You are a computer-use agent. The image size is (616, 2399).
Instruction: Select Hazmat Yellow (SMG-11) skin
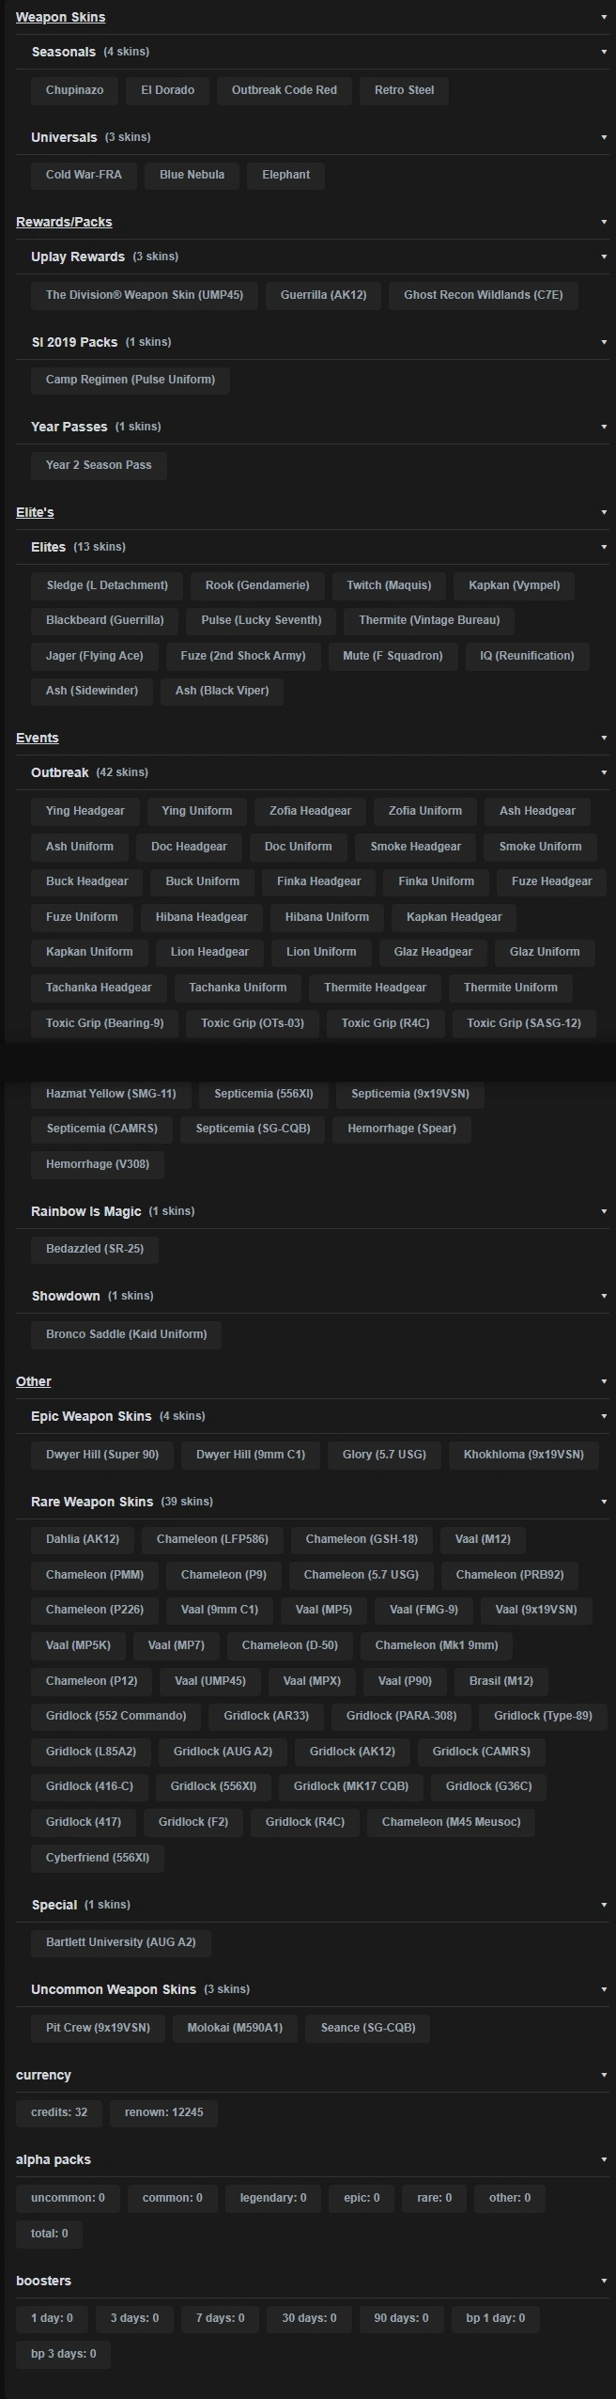pyautogui.click(x=111, y=1094)
